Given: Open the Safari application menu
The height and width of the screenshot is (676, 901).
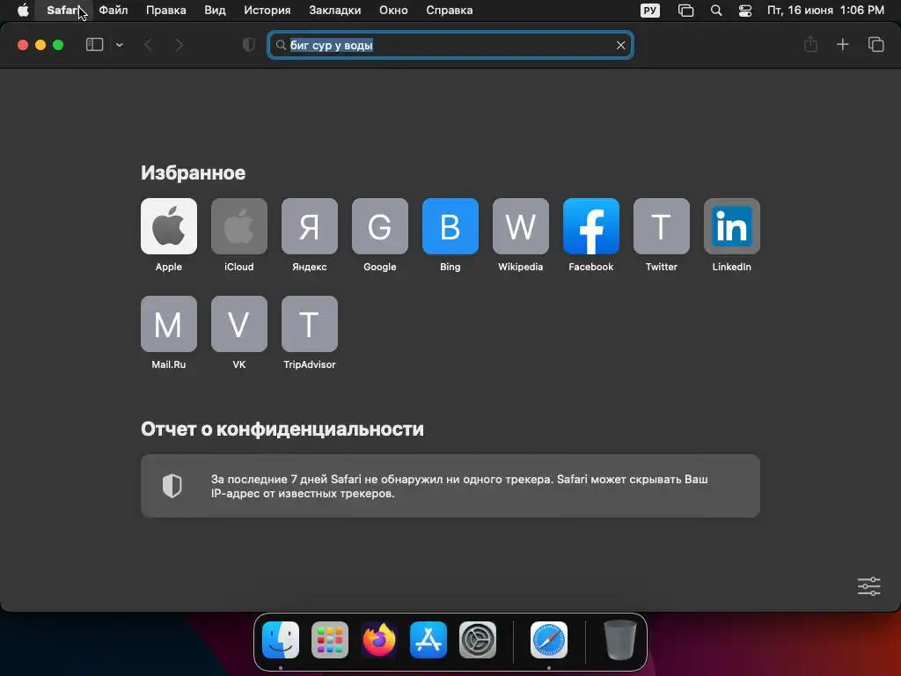Looking at the screenshot, I should click(x=62, y=11).
